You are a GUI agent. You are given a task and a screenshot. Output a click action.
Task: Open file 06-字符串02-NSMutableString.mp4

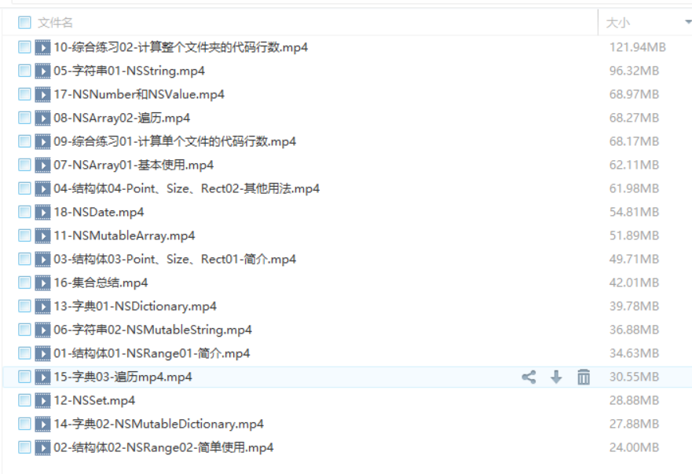152,330
